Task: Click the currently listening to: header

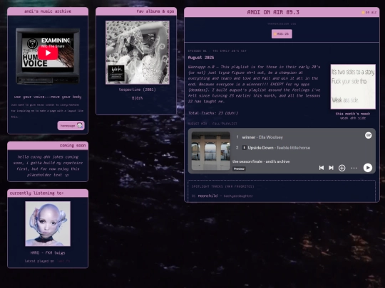Action: [x=48, y=193]
